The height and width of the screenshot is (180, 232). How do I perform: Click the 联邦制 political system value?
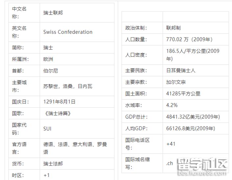click(174, 28)
